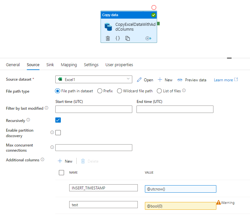
Task: Click Start time (UTC) input field
Action: (94, 109)
